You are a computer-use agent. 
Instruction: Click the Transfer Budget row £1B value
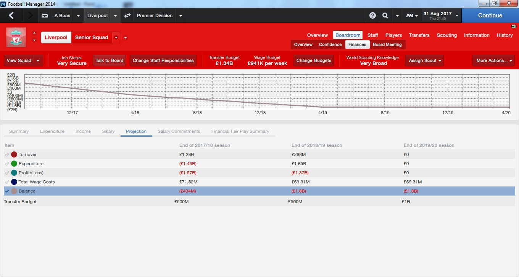406,202
